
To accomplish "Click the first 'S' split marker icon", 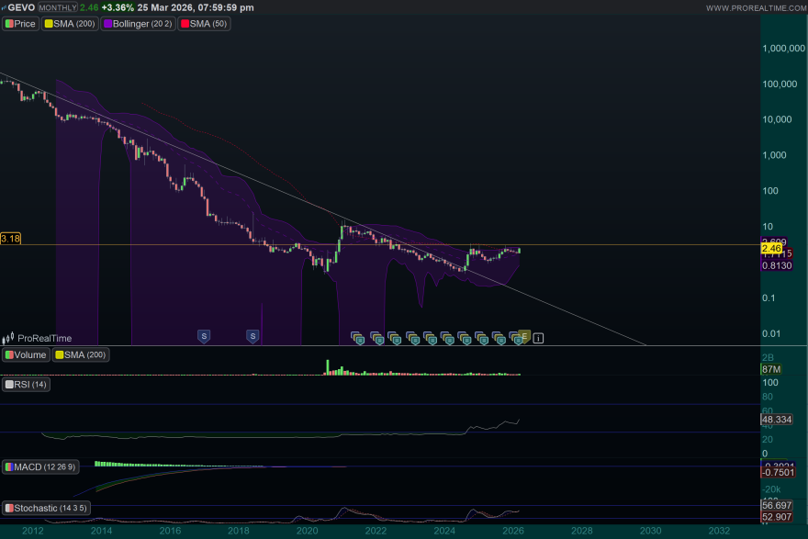I will (203, 337).
